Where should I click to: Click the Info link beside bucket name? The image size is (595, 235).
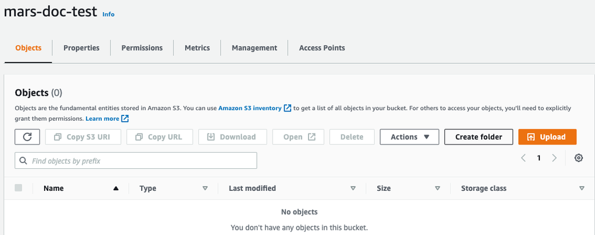109,15
